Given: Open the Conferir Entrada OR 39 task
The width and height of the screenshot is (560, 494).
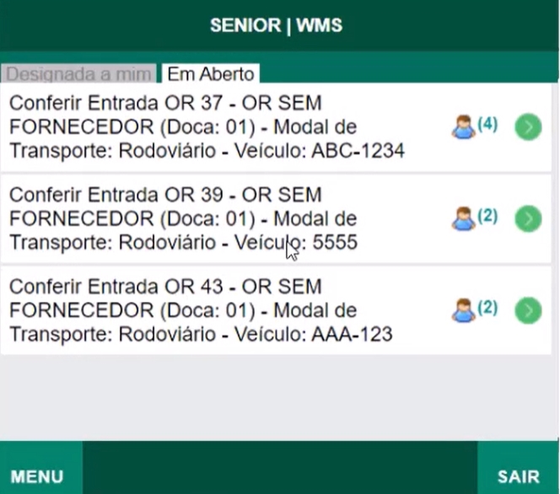Looking at the screenshot, I should click(528, 218).
